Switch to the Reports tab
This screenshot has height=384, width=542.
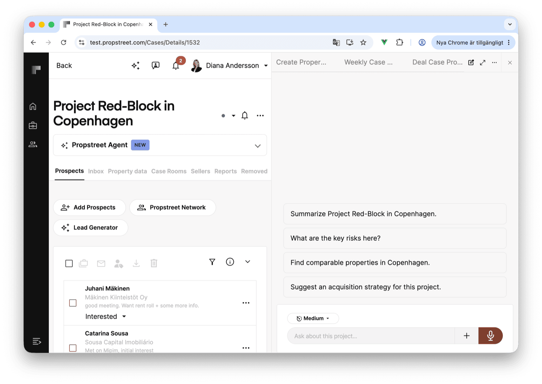coord(225,171)
